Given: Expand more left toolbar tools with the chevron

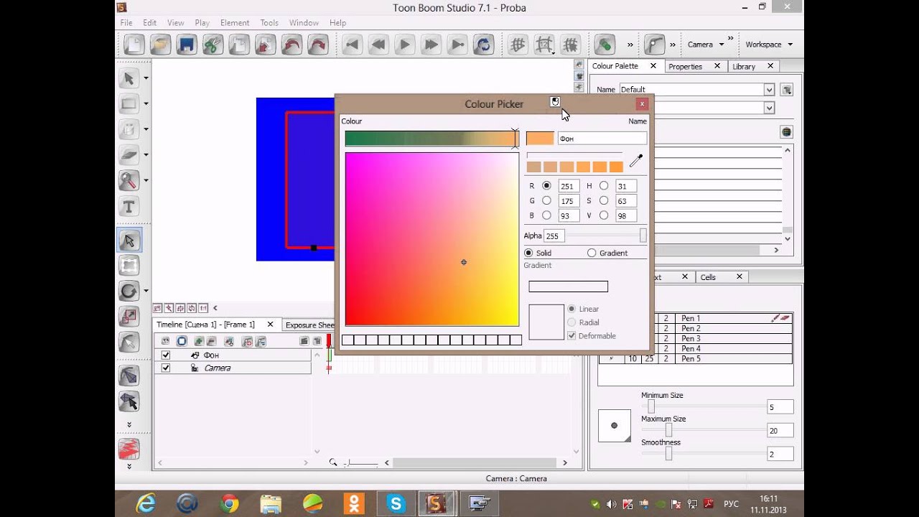Looking at the screenshot, I should 129,424.
